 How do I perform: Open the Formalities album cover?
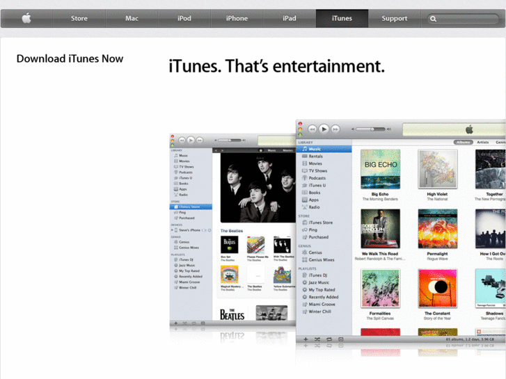(x=381, y=289)
